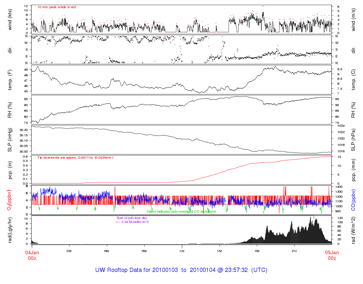
Task: Click the blue 'CO(ppbv)' axis label
Action: pos(353,200)
